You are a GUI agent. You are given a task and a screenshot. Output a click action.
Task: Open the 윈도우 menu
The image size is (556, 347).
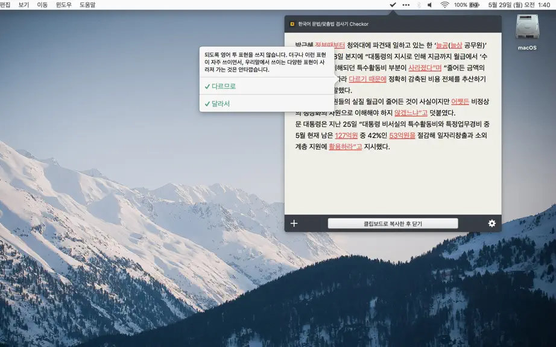[x=64, y=5]
